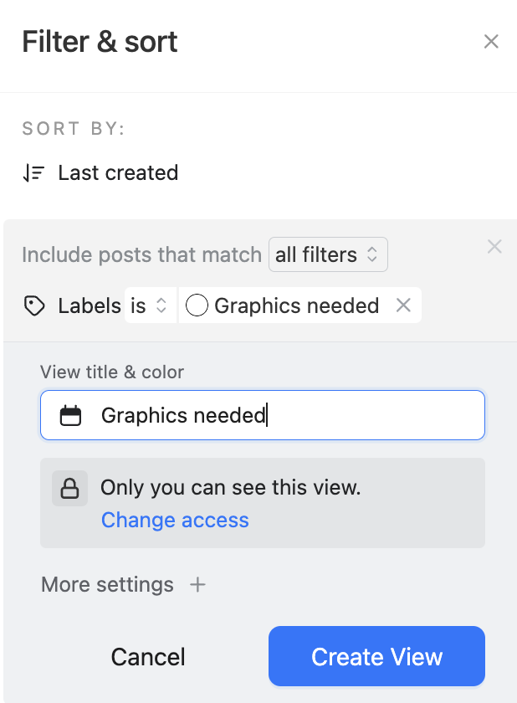Click the plus icon next to More settings
Image resolution: width=517 pixels, height=703 pixels.
click(x=197, y=585)
